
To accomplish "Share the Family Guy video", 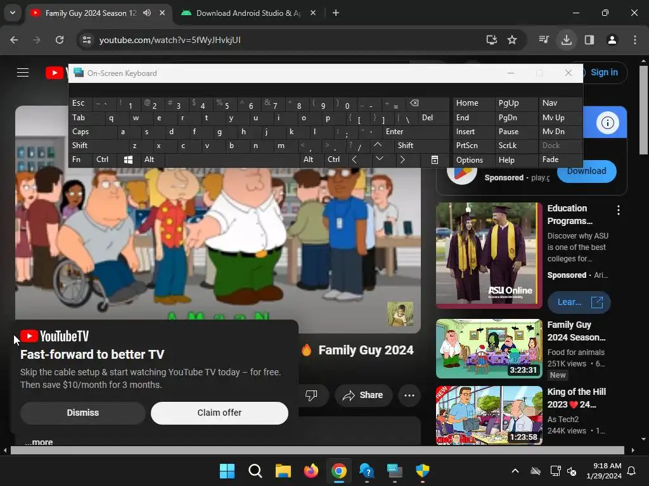I will [x=363, y=395].
